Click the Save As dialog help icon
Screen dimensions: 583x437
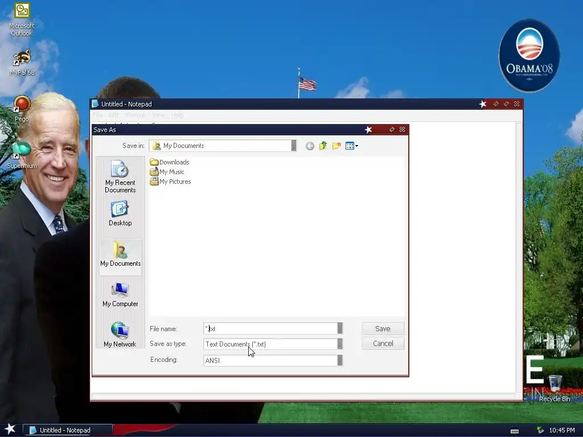(392, 129)
